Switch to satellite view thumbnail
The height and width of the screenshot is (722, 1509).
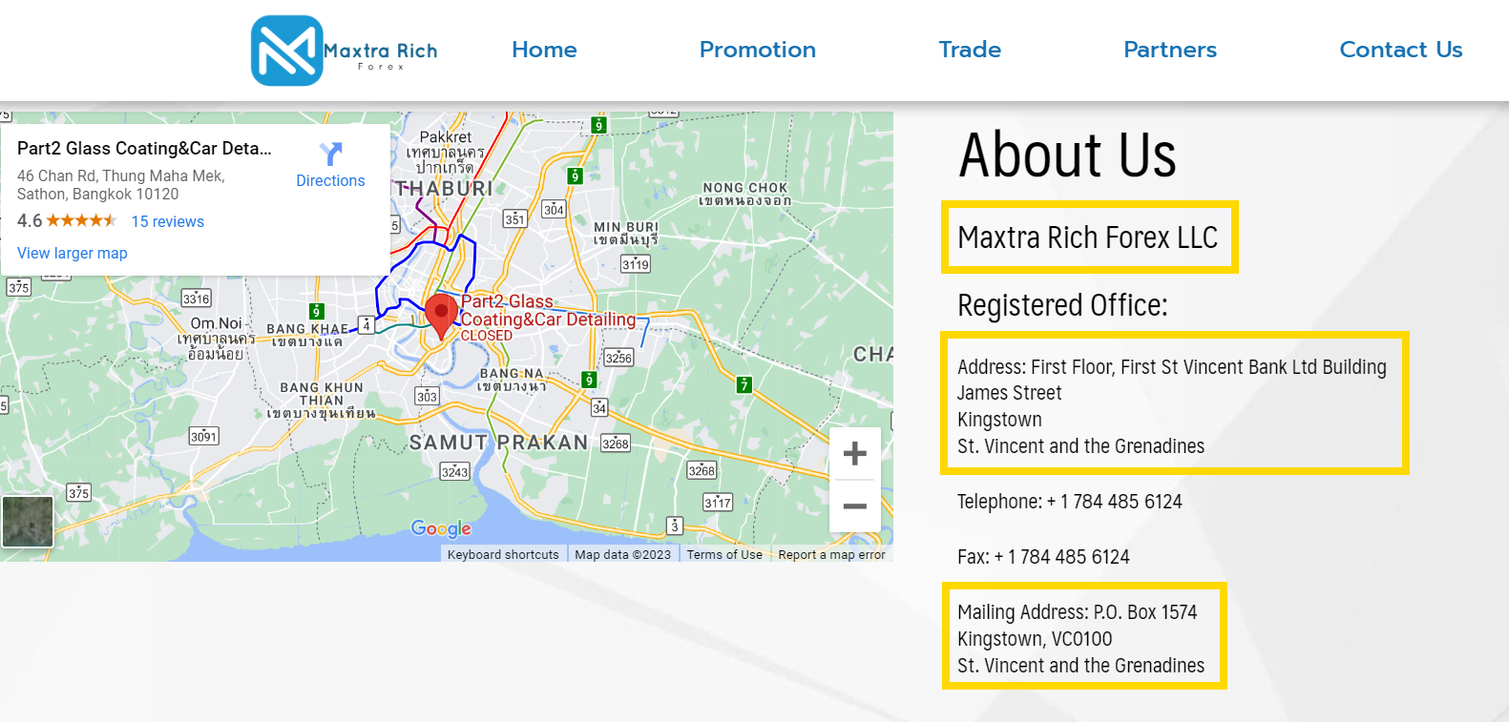28,521
